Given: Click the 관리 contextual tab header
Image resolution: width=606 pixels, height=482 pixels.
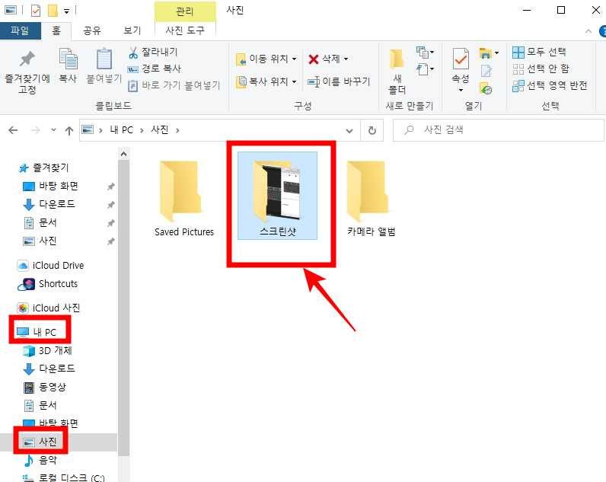Looking at the screenshot, I should 185,11.
